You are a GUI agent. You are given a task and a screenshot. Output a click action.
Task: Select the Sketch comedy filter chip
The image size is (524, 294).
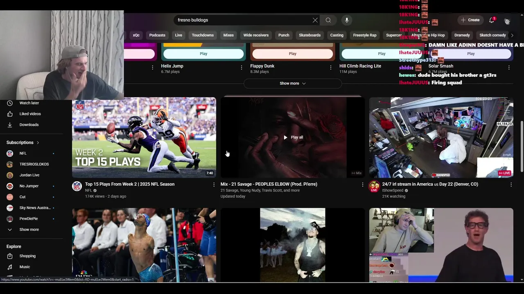coord(492,35)
